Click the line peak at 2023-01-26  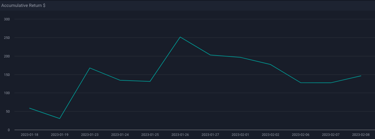180,37
